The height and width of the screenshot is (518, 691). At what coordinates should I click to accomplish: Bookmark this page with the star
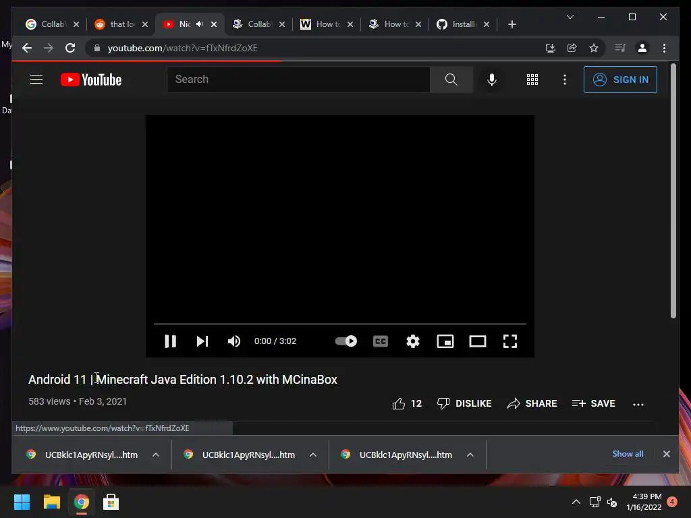[594, 48]
